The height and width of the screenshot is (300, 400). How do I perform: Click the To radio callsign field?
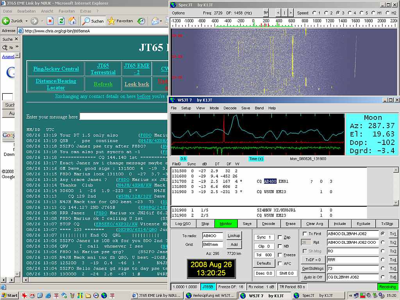pyautogui.click(x=212, y=236)
